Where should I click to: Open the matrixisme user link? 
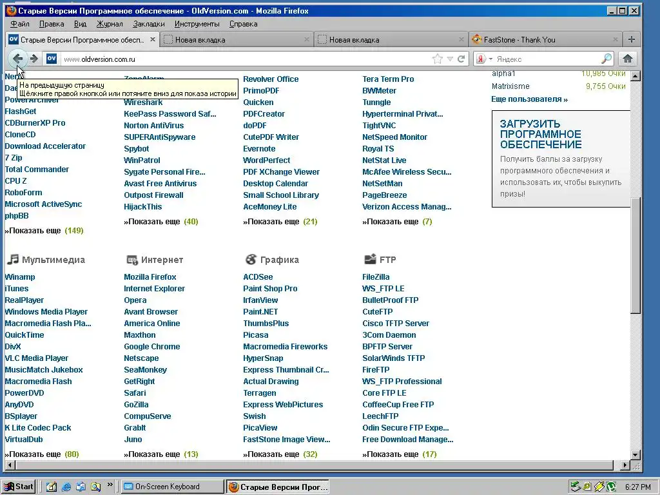[510, 86]
